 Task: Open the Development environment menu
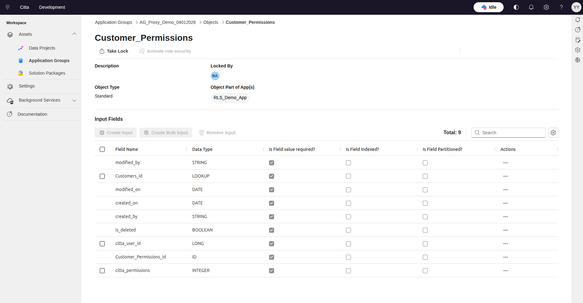pos(52,7)
